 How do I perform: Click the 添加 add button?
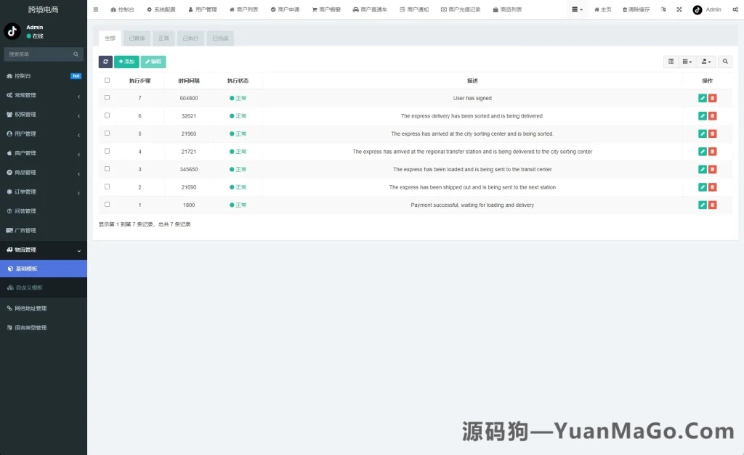click(x=126, y=62)
